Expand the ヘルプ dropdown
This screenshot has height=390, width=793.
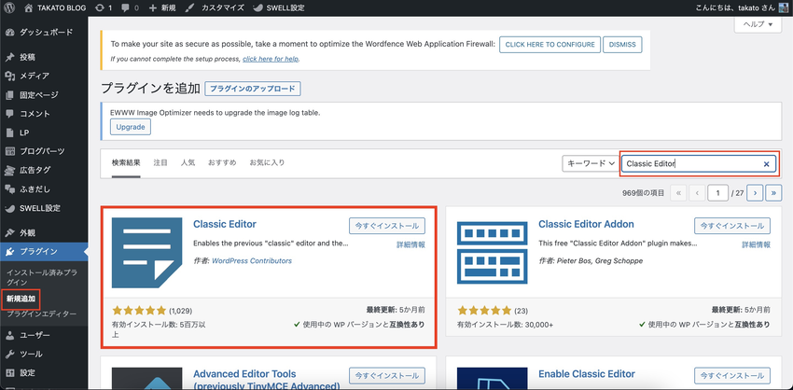point(758,24)
